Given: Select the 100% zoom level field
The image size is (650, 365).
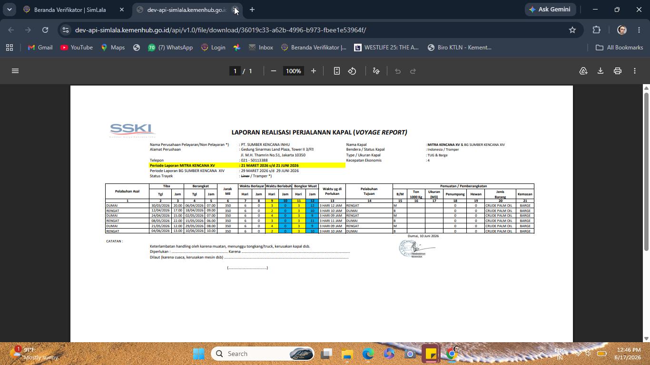Looking at the screenshot, I should point(294,71).
